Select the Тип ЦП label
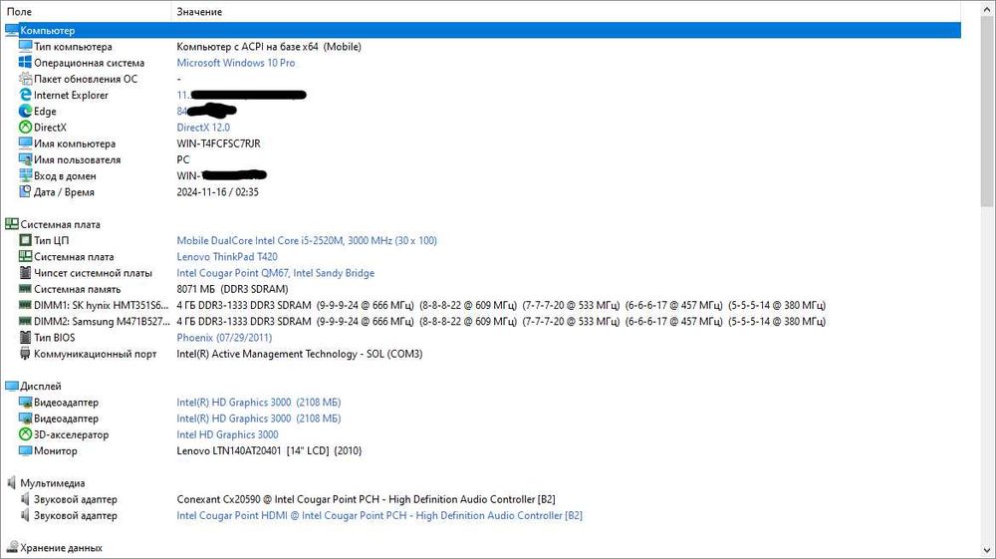 [x=52, y=241]
